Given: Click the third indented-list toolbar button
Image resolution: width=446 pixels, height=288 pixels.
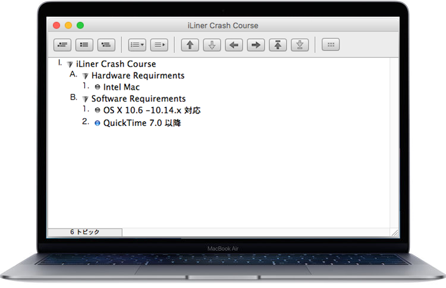Looking at the screenshot, I should click(x=106, y=45).
